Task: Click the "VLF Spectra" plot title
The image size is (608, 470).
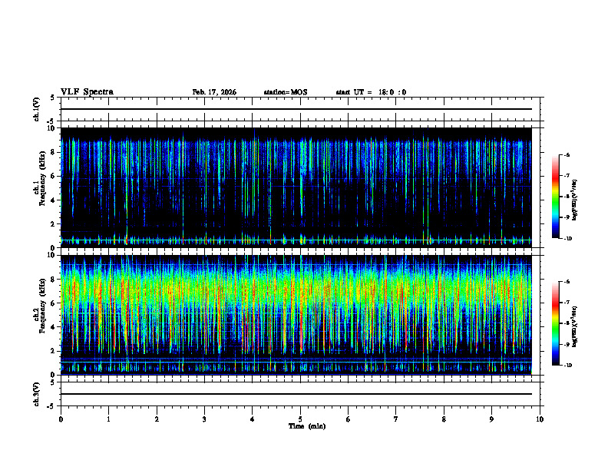Action: 87,92
